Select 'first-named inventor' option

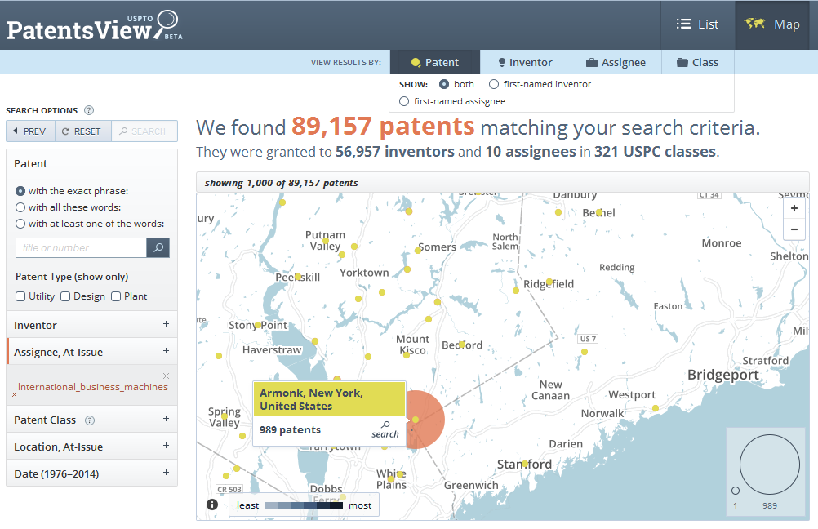494,84
